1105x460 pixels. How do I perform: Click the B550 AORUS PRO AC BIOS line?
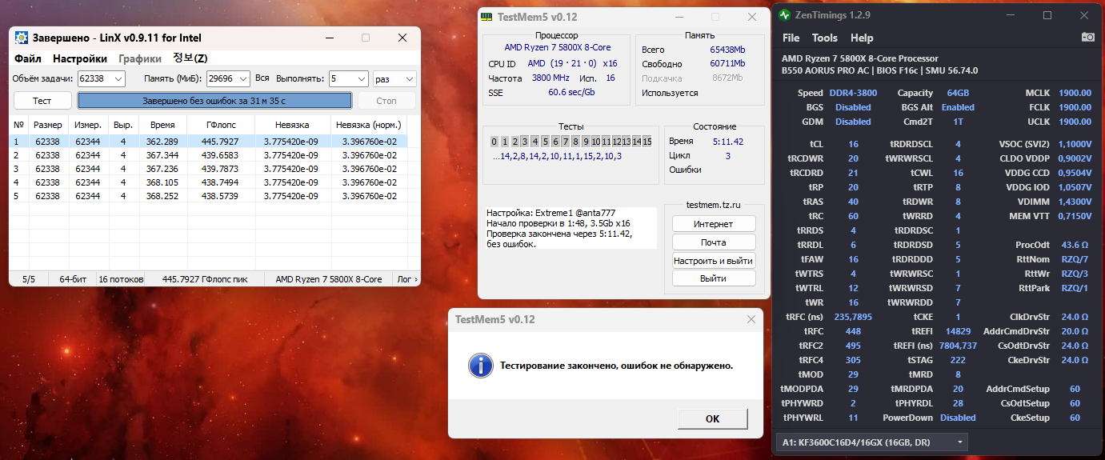pos(879,70)
